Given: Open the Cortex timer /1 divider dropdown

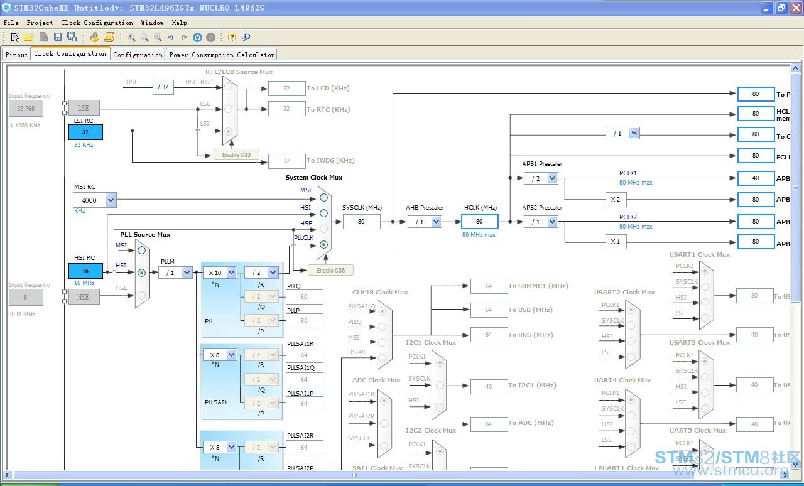Looking at the screenshot, I should pos(634,133).
